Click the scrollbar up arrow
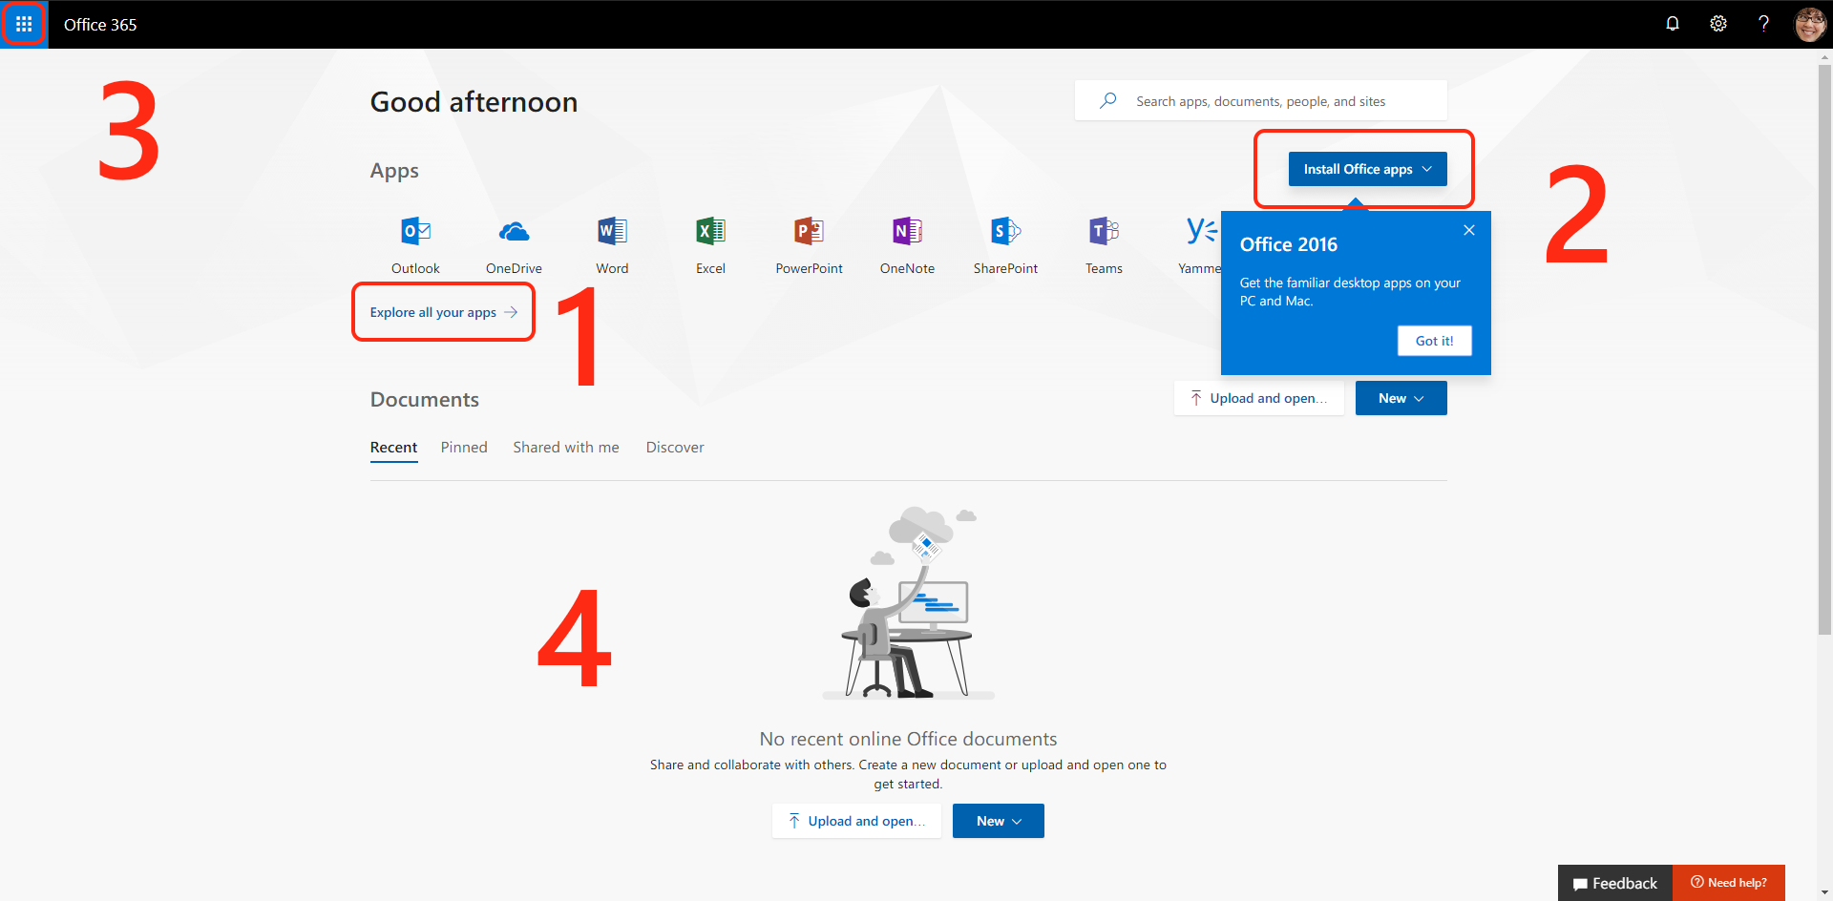Screen dimensions: 1833x901 pos(1824,57)
